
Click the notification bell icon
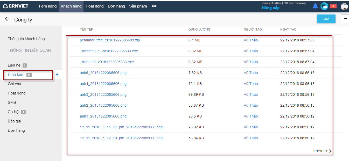tap(315, 6)
